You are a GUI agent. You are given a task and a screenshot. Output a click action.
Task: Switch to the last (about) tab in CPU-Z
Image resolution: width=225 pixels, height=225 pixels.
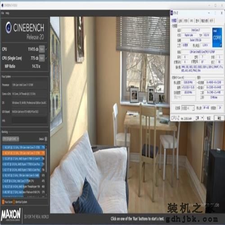(211, 21)
